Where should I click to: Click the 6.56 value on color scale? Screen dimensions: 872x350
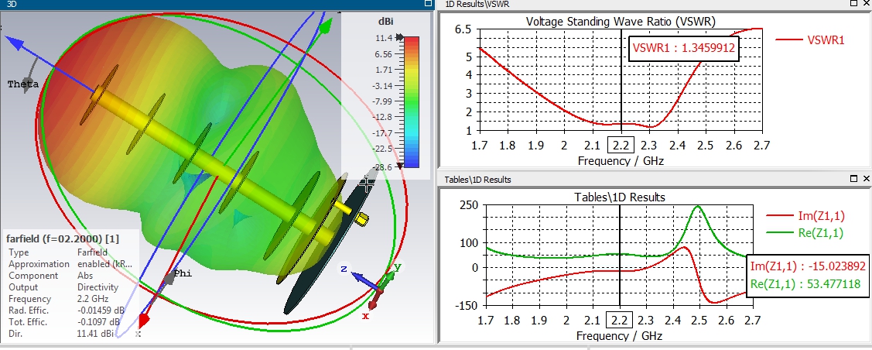384,54
